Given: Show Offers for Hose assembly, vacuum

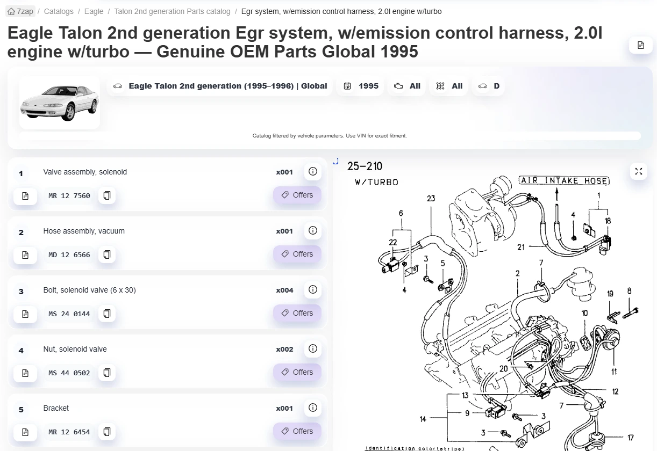Looking at the screenshot, I should [x=297, y=254].
